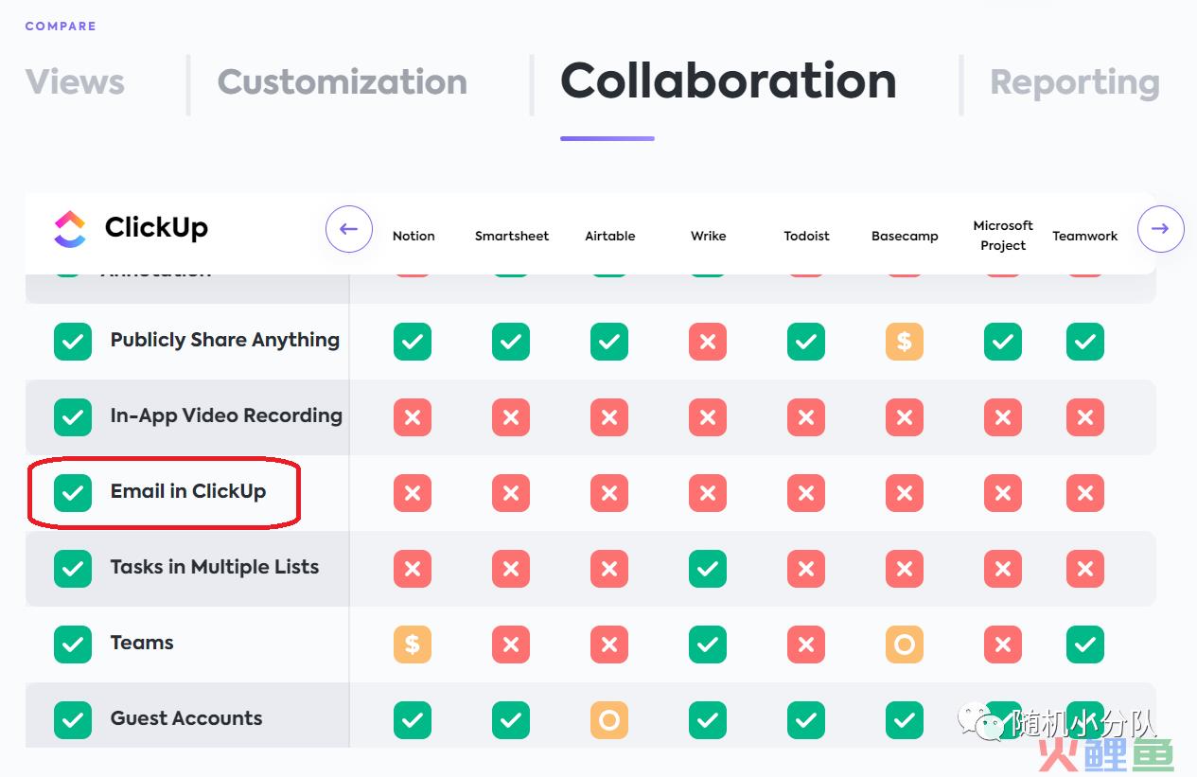1197x777 pixels.
Task: Select the Todoist column header
Action: (x=807, y=236)
